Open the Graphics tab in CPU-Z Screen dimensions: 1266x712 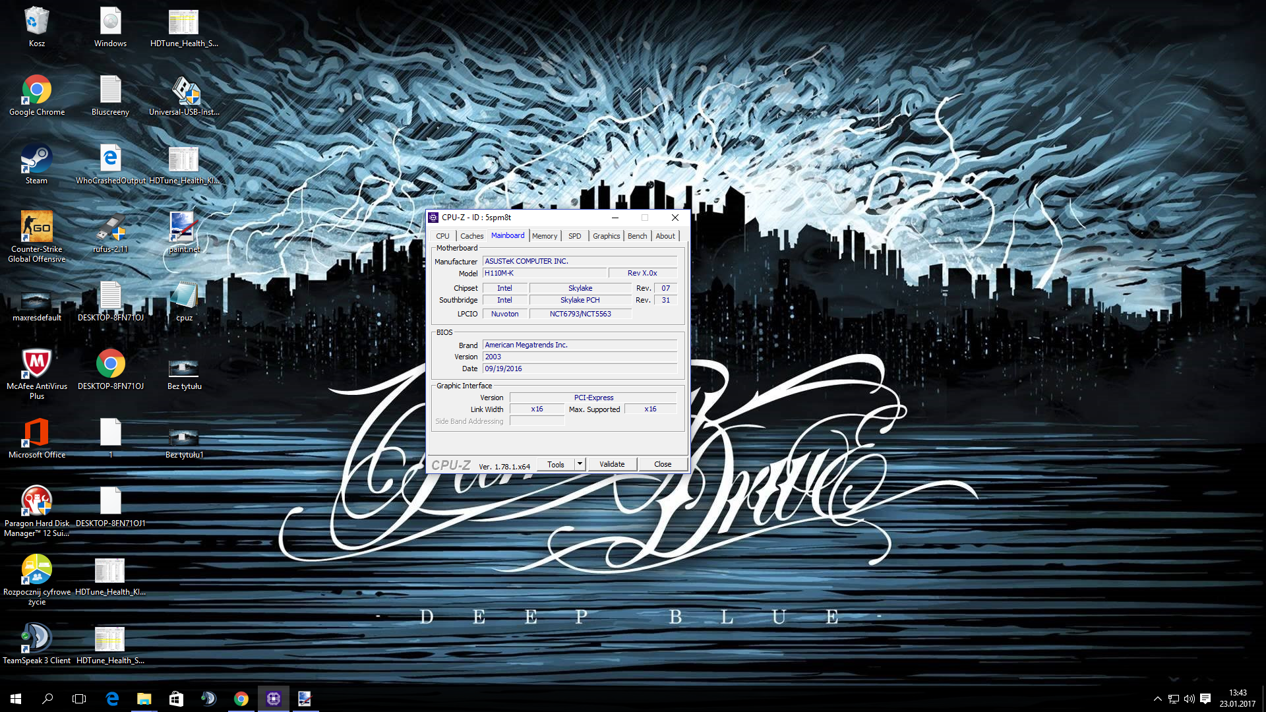606,236
